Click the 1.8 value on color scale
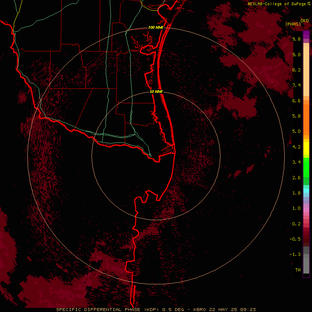The image size is (312, 312). tap(296, 193)
